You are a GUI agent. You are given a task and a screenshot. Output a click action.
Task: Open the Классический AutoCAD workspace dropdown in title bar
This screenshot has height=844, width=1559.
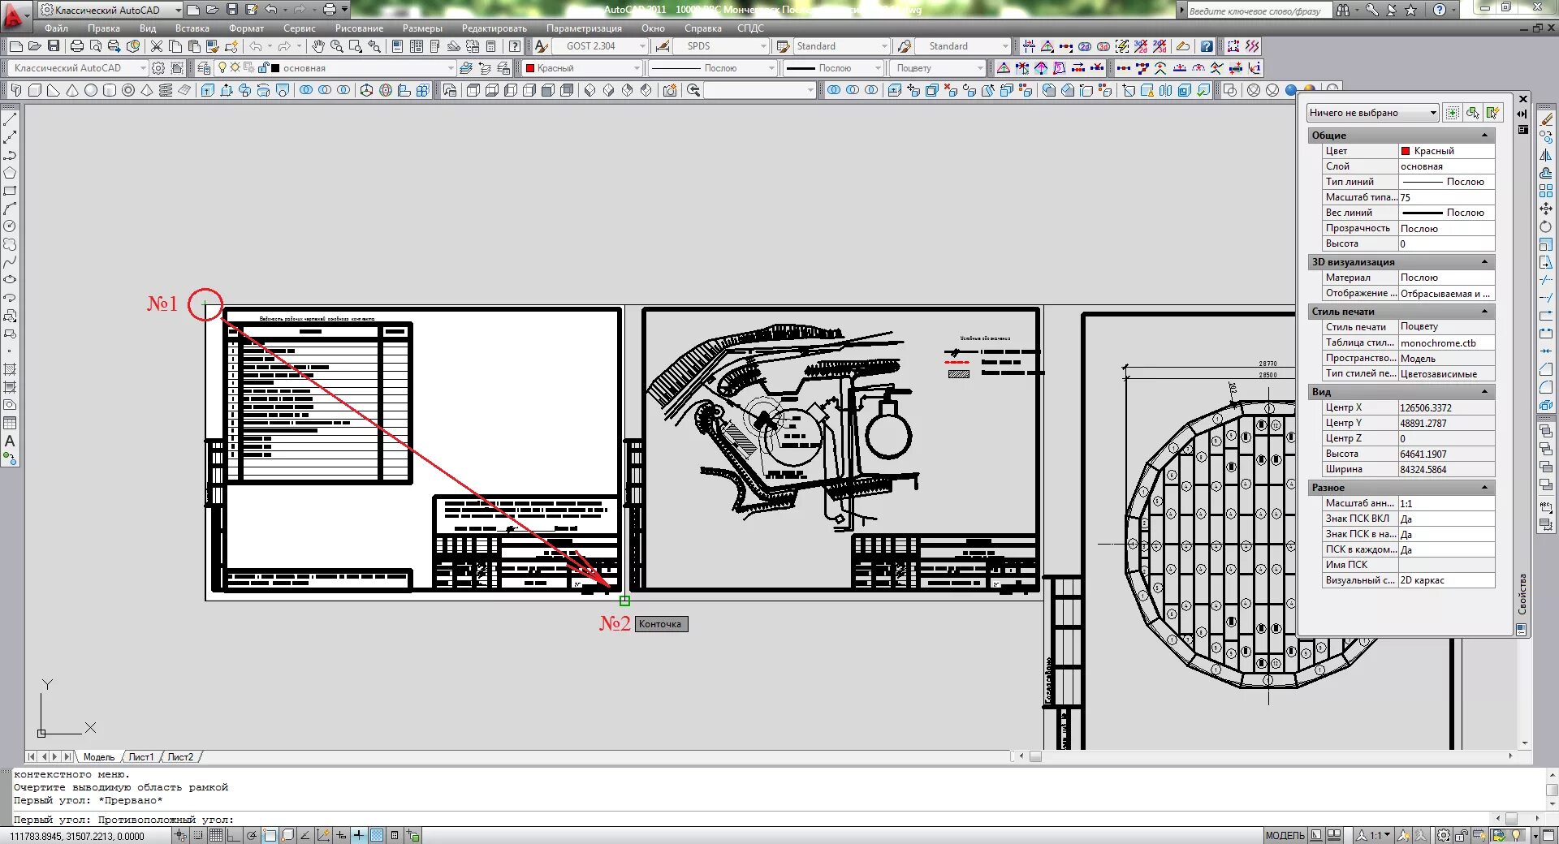coord(110,10)
